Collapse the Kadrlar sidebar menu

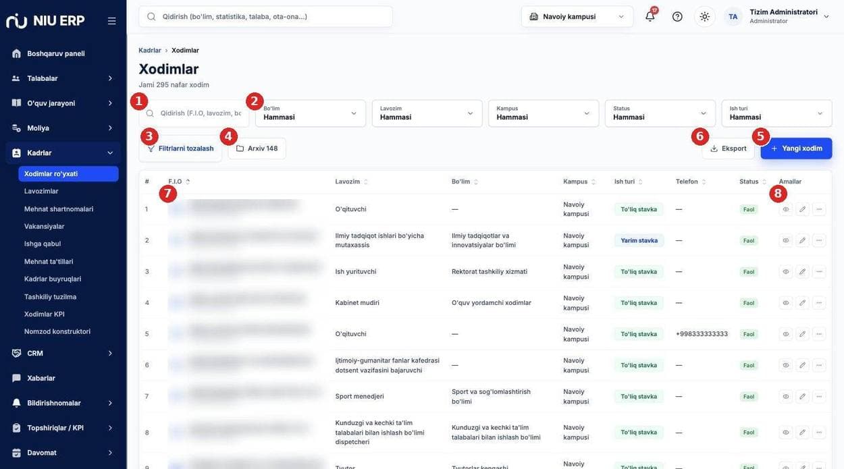[63, 153]
